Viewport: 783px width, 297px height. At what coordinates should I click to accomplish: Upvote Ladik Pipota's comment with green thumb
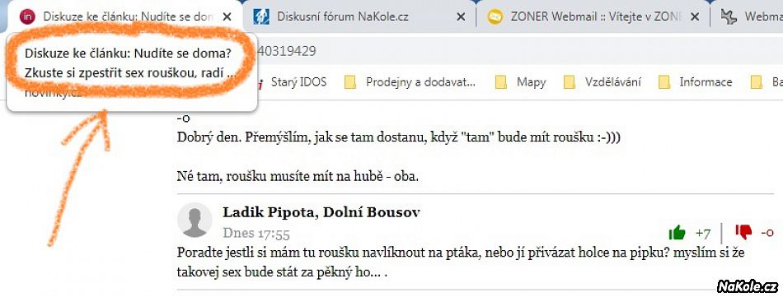(x=677, y=232)
